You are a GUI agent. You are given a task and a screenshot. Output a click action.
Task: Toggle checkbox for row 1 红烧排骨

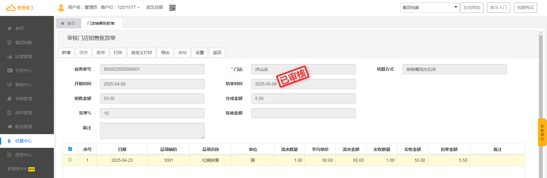pos(70,160)
